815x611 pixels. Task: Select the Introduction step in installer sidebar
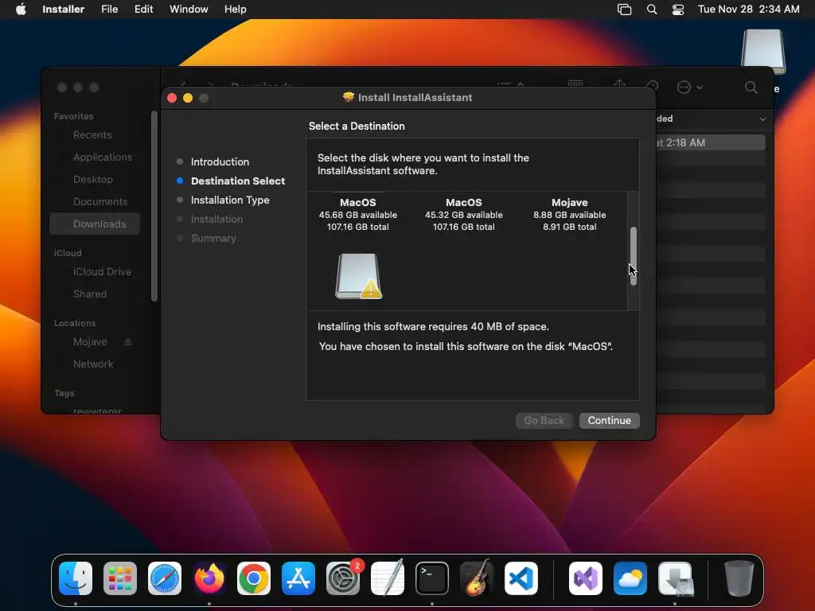pyautogui.click(x=220, y=162)
